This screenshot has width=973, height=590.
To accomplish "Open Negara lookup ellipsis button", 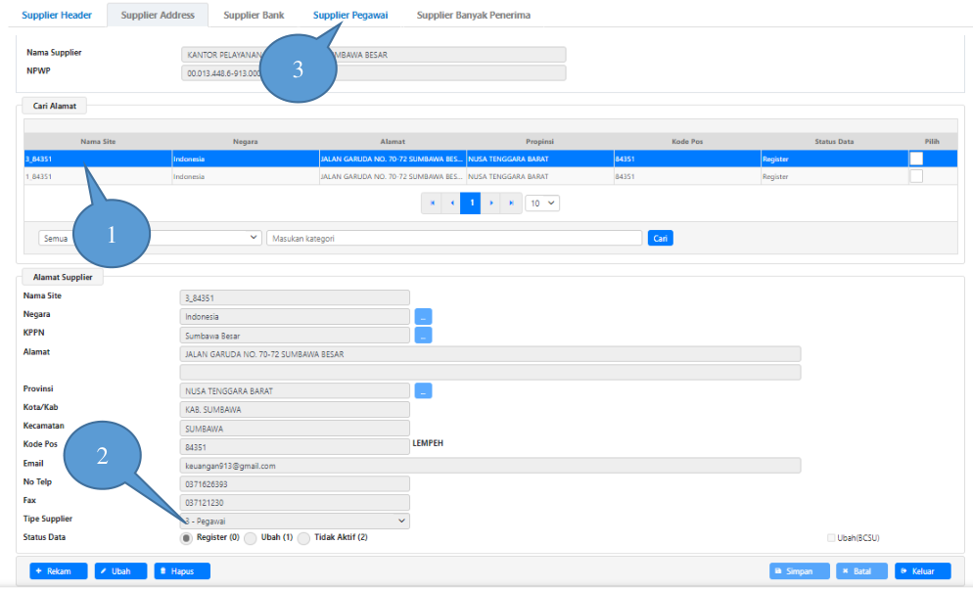I will point(423,317).
